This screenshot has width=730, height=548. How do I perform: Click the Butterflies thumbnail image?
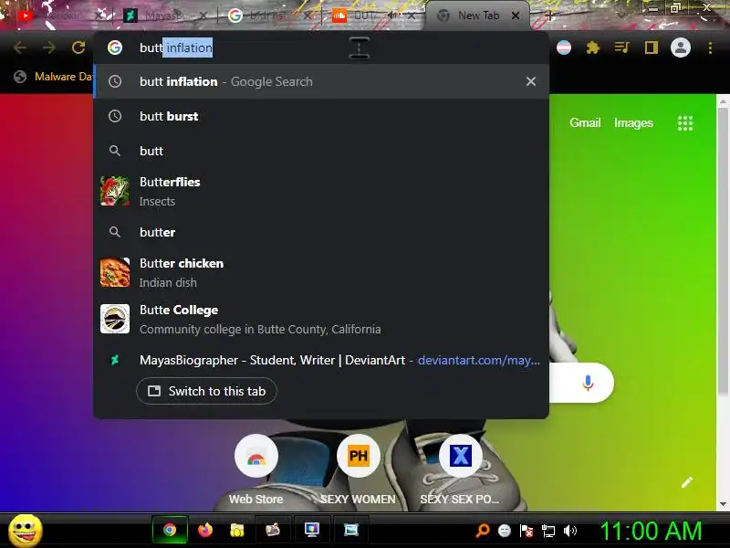tap(115, 191)
